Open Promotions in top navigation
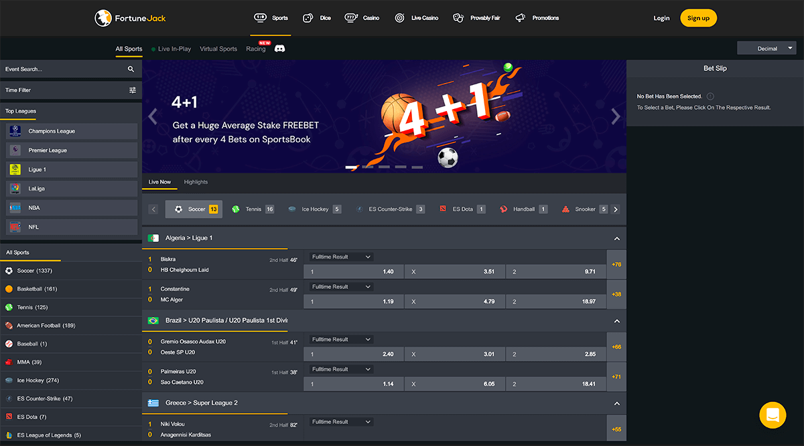Viewport: 804px width, 446px height. [x=537, y=18]
